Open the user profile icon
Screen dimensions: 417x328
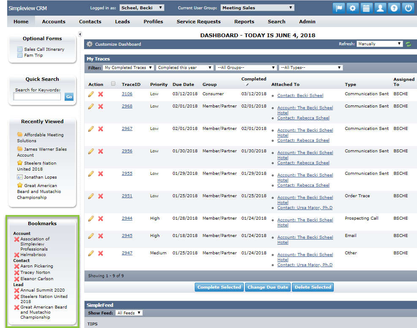380,8
